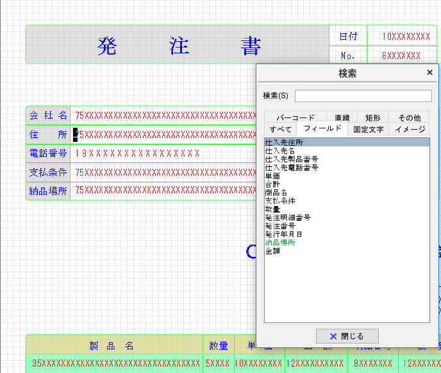Image resolution: width=441 pixels, height=373 pixels.
Task: Select 発注明細番号 in the field list
Action: (x=347, y=218)
